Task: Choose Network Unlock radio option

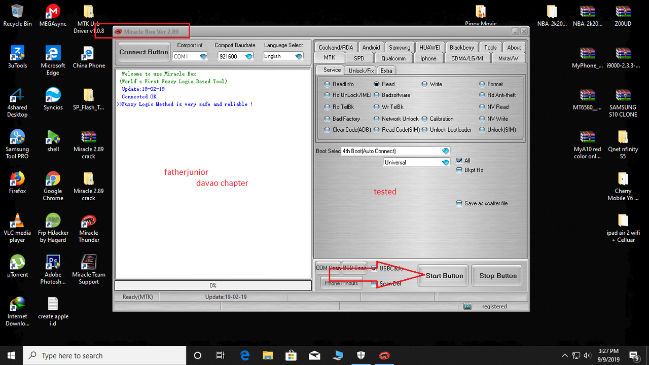Action: [377, 119]
